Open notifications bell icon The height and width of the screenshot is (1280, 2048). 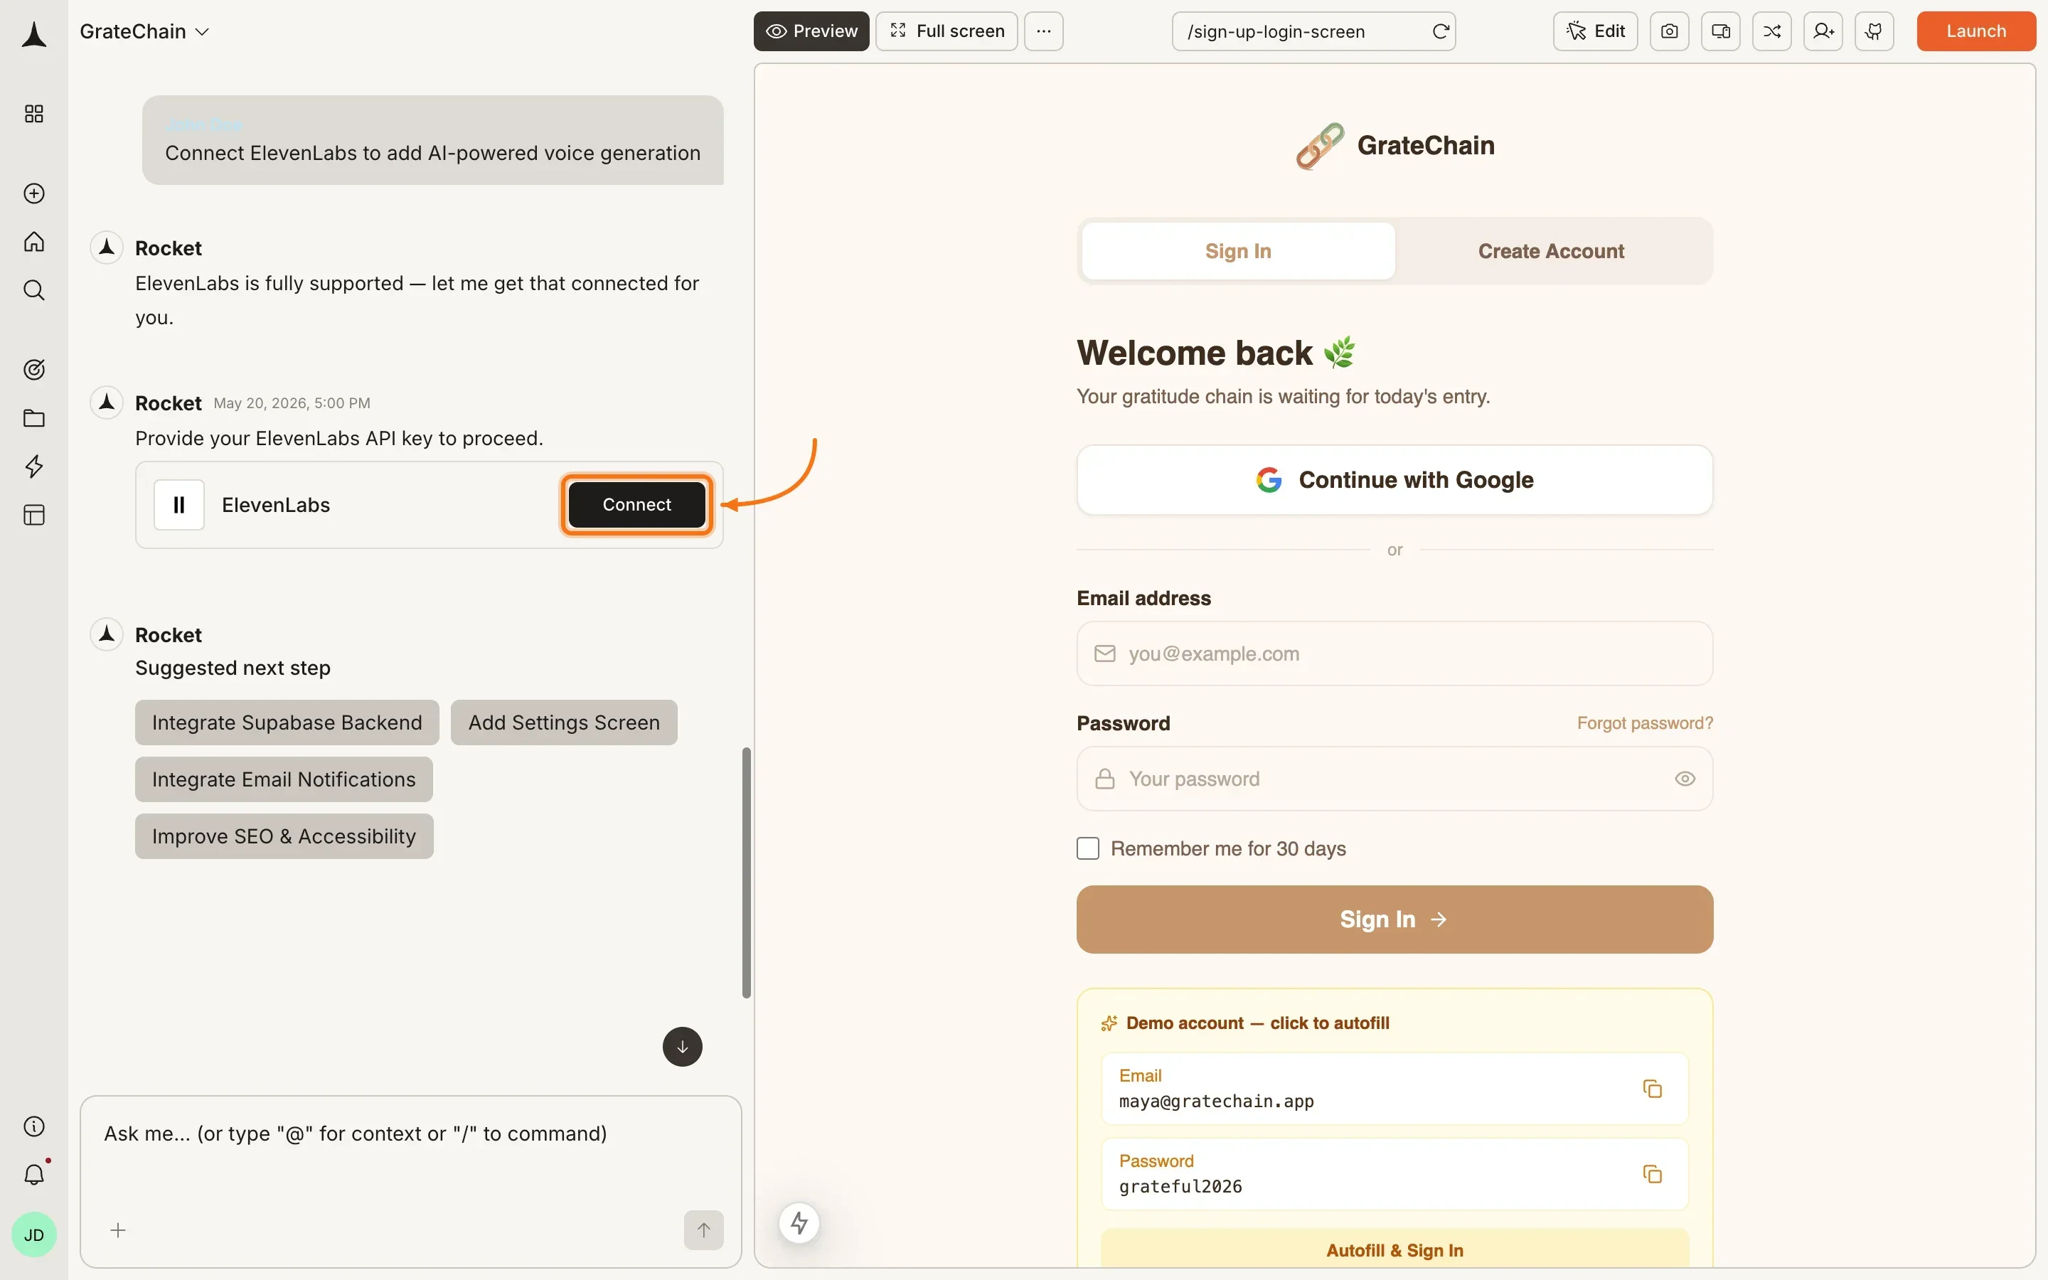[34, 1174]
